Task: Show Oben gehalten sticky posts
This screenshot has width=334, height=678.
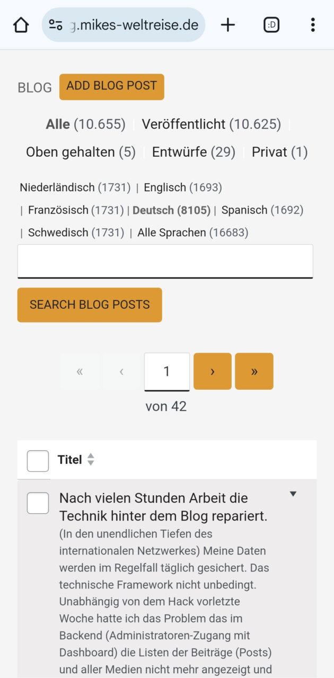Action: [x=70, y=153]
